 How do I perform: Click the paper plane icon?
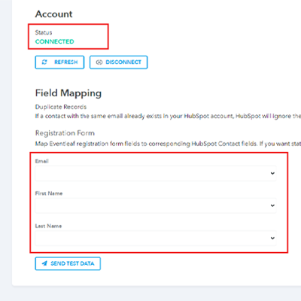point(44,263)
